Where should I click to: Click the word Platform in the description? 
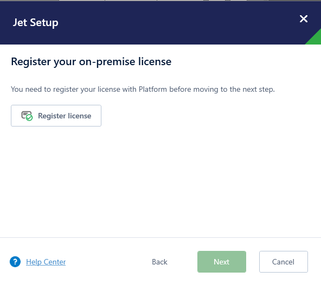coord(153,90)
